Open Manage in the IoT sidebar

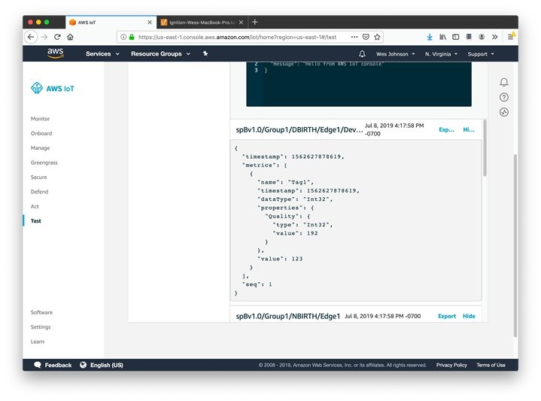coord(40,148)
